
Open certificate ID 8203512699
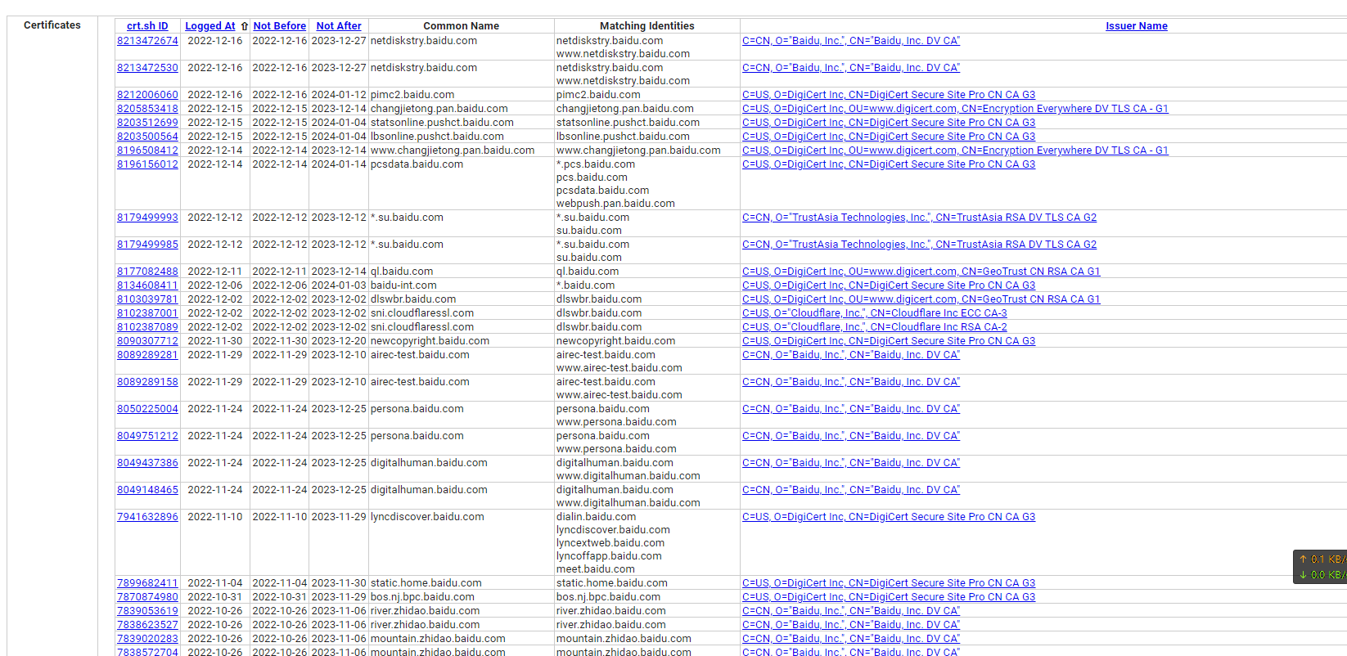(147, 123)
